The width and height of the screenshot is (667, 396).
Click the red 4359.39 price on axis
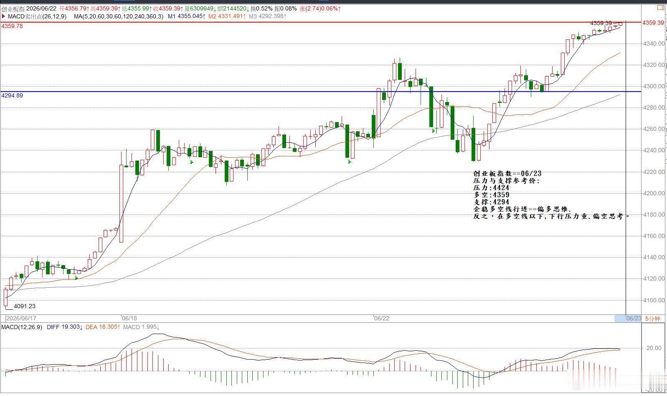653,23
